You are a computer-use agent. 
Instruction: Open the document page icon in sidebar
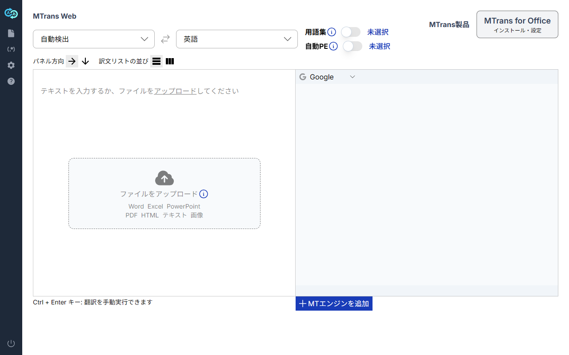coord(11,33)
